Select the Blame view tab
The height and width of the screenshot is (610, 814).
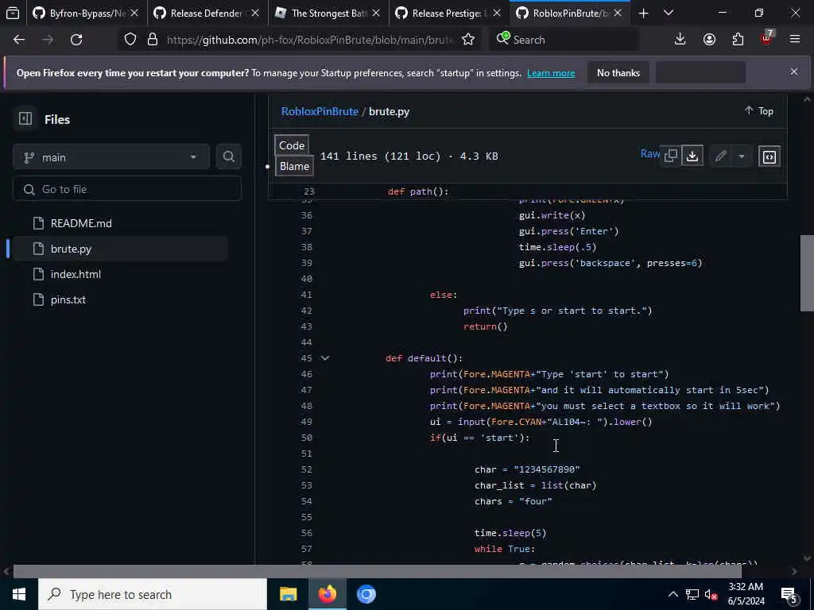tap(294, 166)
